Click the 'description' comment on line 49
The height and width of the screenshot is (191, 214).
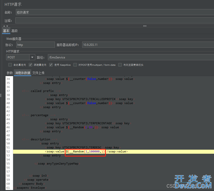point(40,139)
